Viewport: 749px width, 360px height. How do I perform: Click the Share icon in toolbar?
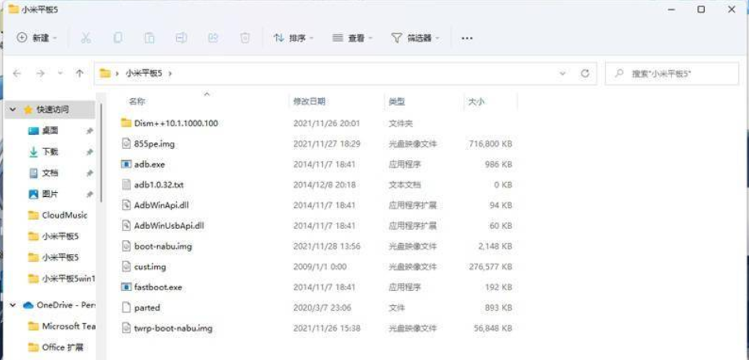(212, 38)
